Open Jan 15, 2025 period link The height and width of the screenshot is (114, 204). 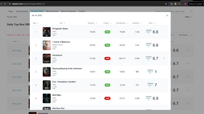[16, 64]
